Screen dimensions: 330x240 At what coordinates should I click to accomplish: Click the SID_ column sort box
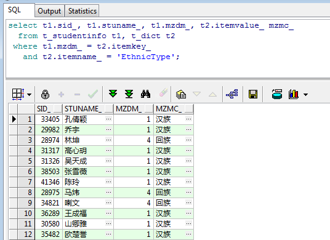(58, 108)
